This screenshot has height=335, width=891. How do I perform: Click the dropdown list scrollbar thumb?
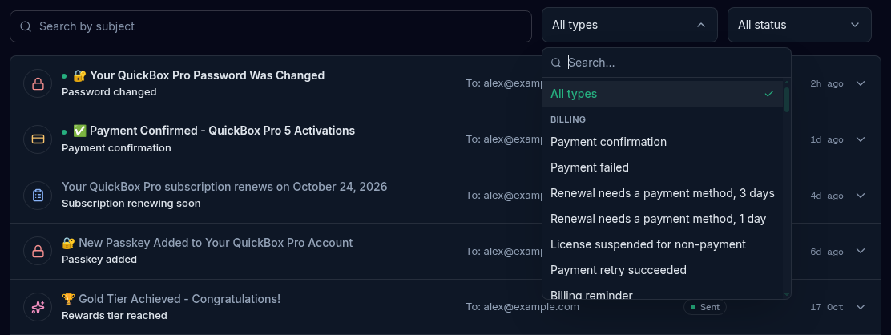pyautogui.click(x=787, y=99)
